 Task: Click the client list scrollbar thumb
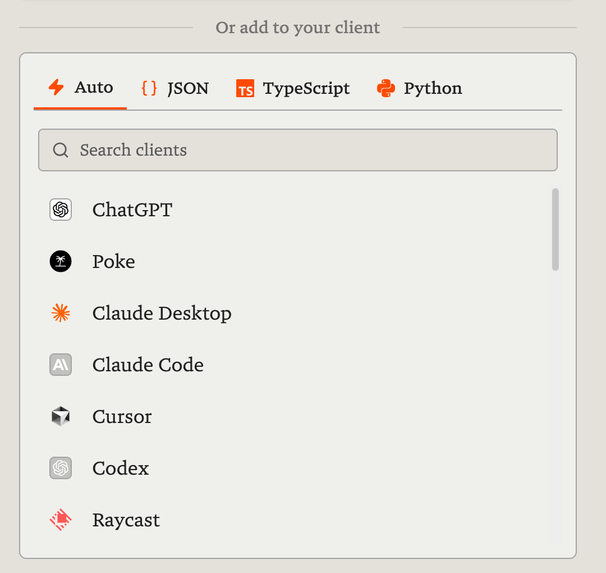pos(555,229)
